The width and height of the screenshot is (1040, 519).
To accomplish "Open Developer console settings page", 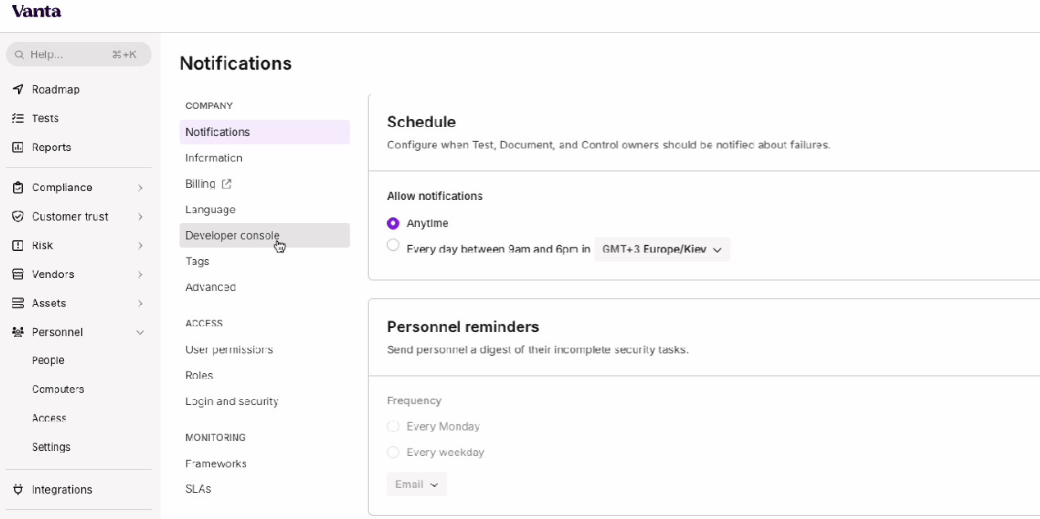I will click(x=232, y=235).
